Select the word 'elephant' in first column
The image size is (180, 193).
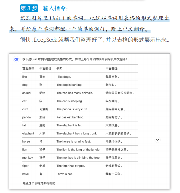coord(28,134)
